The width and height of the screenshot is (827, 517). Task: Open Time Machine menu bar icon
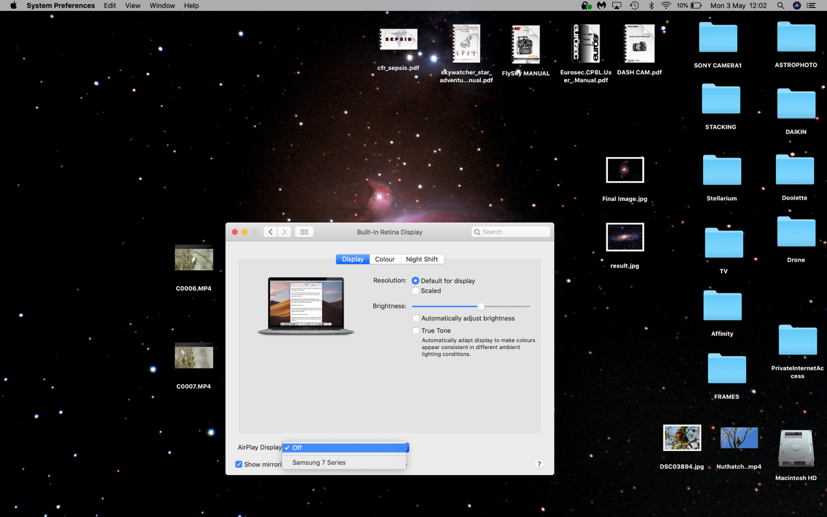(634, 5)
